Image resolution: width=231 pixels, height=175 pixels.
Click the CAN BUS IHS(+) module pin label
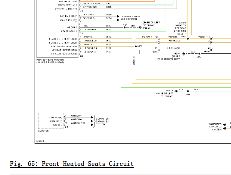click(68, 16)
